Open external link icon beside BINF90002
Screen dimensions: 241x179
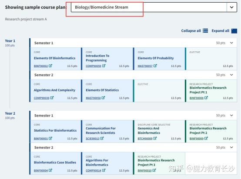coord(50,66)
